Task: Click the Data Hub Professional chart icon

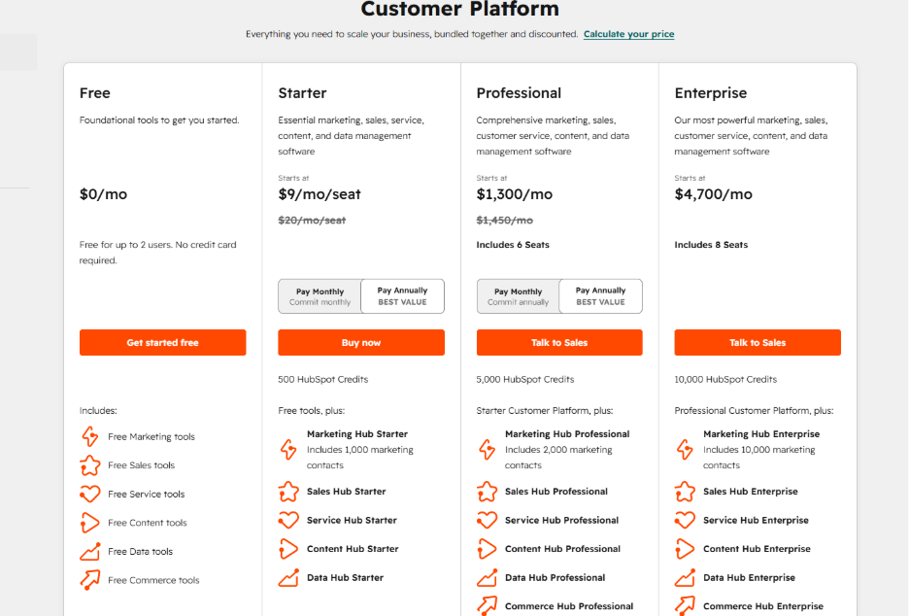Action: 487,578
